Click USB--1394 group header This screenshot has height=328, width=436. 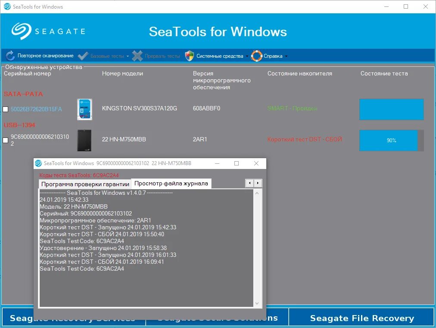[19, 125]
